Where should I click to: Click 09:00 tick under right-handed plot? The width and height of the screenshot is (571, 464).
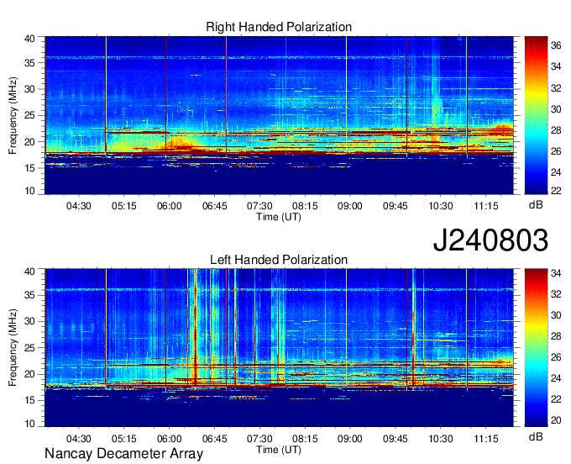click(x=350, y=206)
